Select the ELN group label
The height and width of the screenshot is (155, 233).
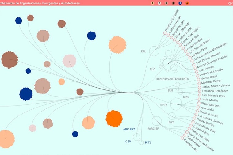[x=170, y=90]
